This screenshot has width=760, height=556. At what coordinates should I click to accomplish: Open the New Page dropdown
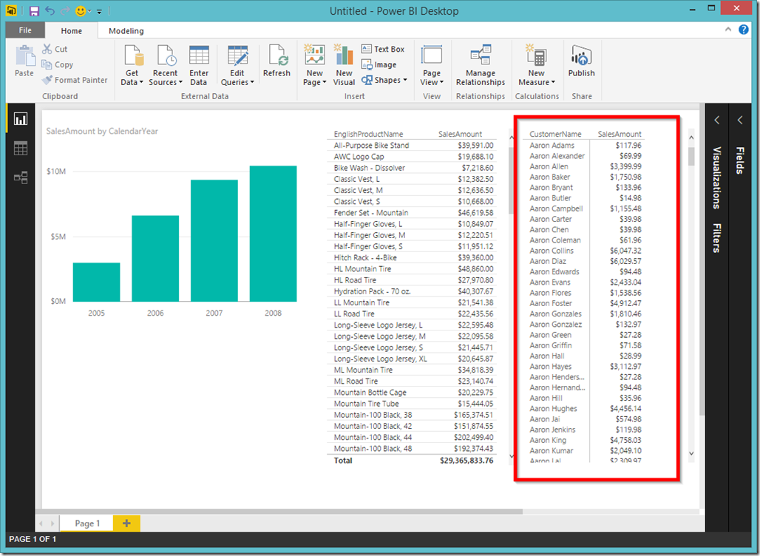(314, 65)
